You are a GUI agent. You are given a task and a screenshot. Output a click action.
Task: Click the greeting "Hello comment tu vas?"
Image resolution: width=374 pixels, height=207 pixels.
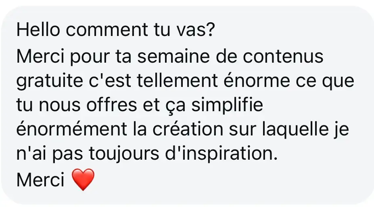116,30
